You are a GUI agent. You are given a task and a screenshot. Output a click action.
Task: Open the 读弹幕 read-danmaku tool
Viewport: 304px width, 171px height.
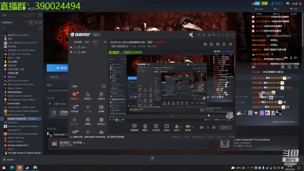click(101, 109)
